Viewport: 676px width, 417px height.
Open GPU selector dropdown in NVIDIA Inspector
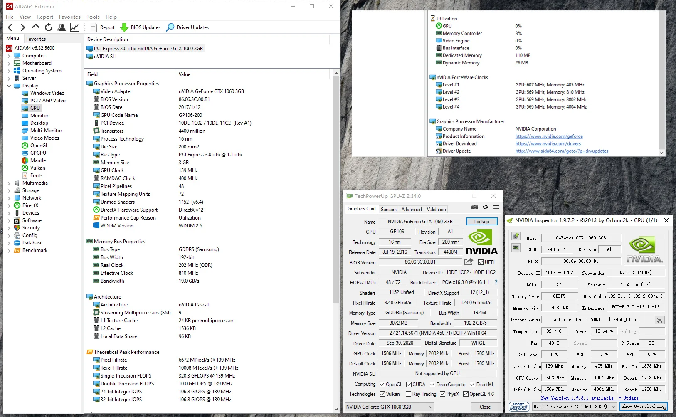pos(575,407)
